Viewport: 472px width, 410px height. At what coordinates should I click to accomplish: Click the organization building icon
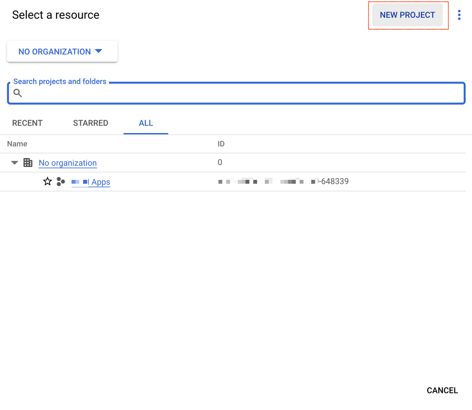28,163
